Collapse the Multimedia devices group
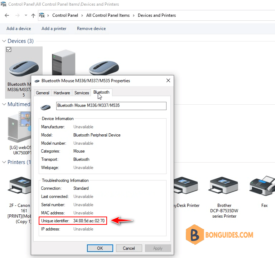This screenshot has width=275, height=258. [4, 104]
